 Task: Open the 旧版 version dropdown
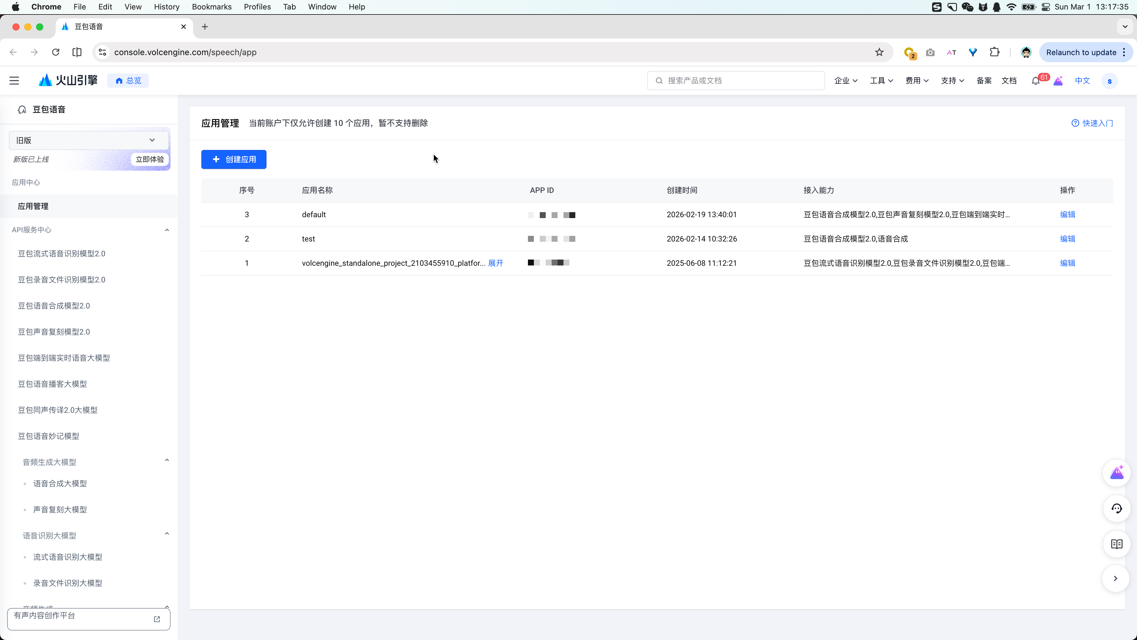coord(88,140)
